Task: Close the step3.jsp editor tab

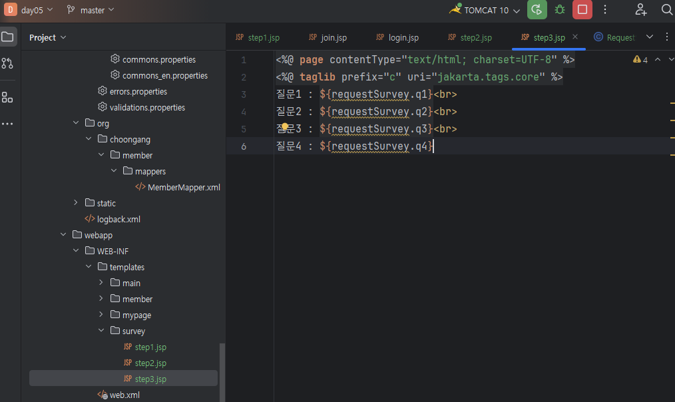Action: 575,37
